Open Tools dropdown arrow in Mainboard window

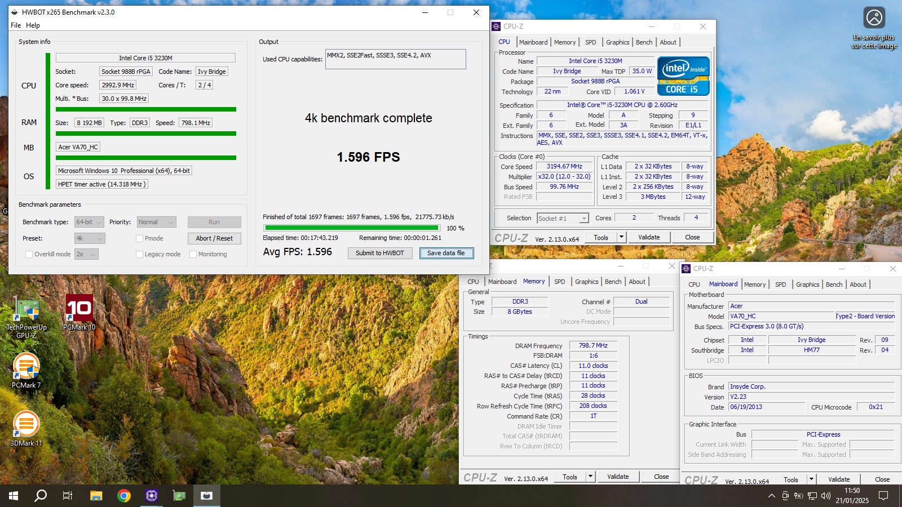[x=811, y=479]
